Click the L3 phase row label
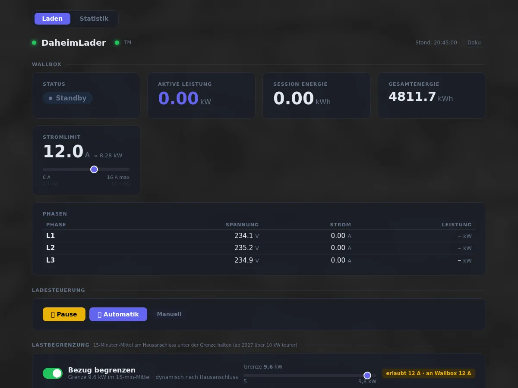This screenshot has width=518, height=388. click(51, 260)
